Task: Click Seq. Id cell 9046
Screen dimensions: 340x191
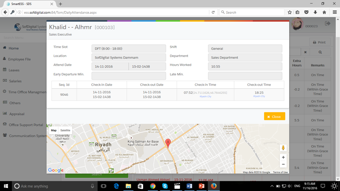Action: (64, 95)
